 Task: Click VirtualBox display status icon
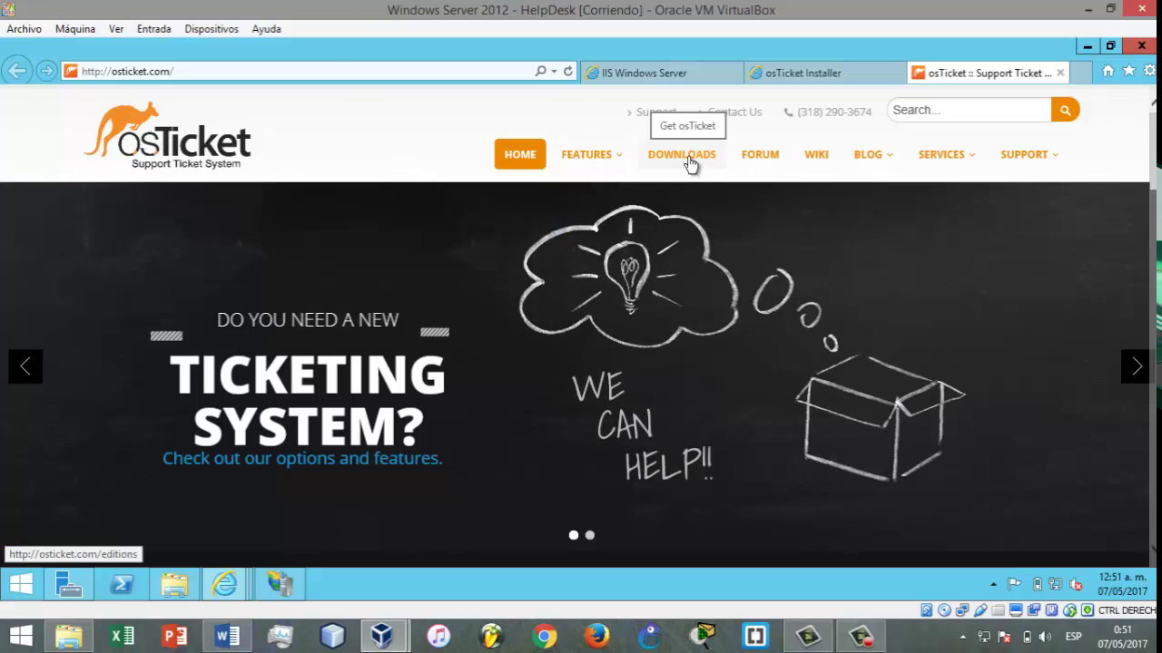(x=1016, y=610)
